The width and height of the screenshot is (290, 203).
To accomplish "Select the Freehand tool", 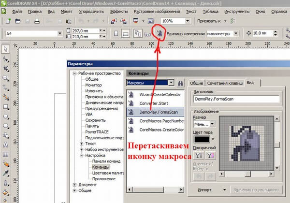I will (5, 87).
